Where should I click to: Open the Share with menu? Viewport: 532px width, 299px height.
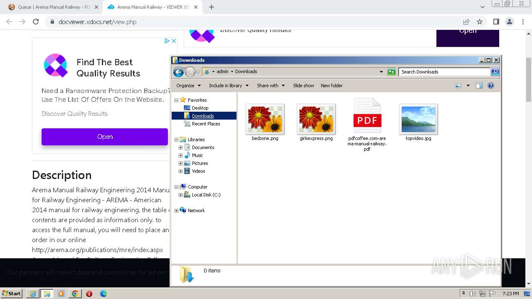tap(271, 86)
